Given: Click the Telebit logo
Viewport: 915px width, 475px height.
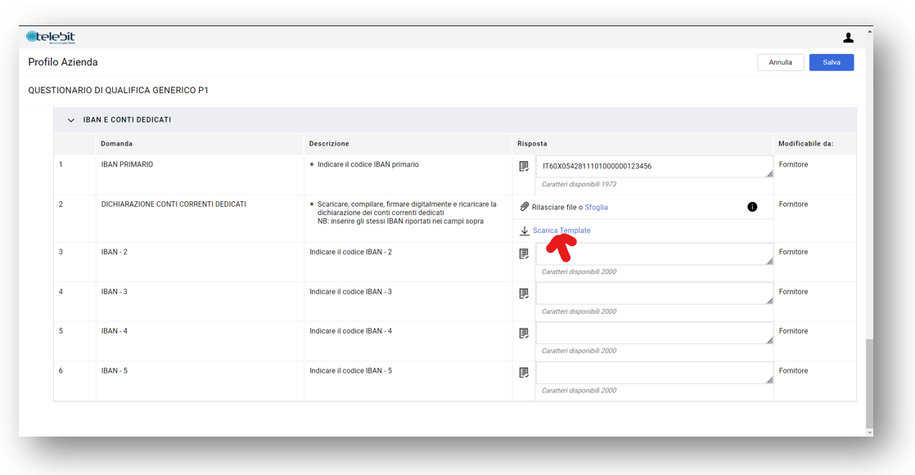Looking at the screenshot, I should 51,37.
